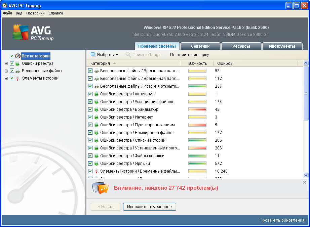
Task: Open the Вид menu
Action: 19,13
